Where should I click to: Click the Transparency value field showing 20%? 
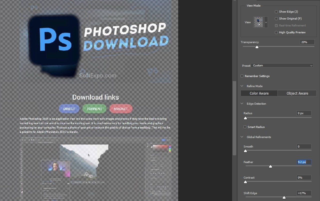307,42
